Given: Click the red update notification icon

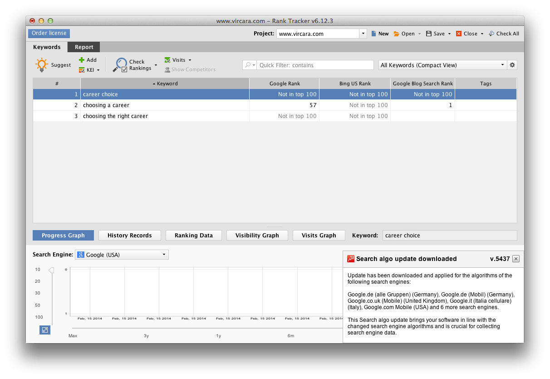Looking at the screenshot, I should point(351,259).
